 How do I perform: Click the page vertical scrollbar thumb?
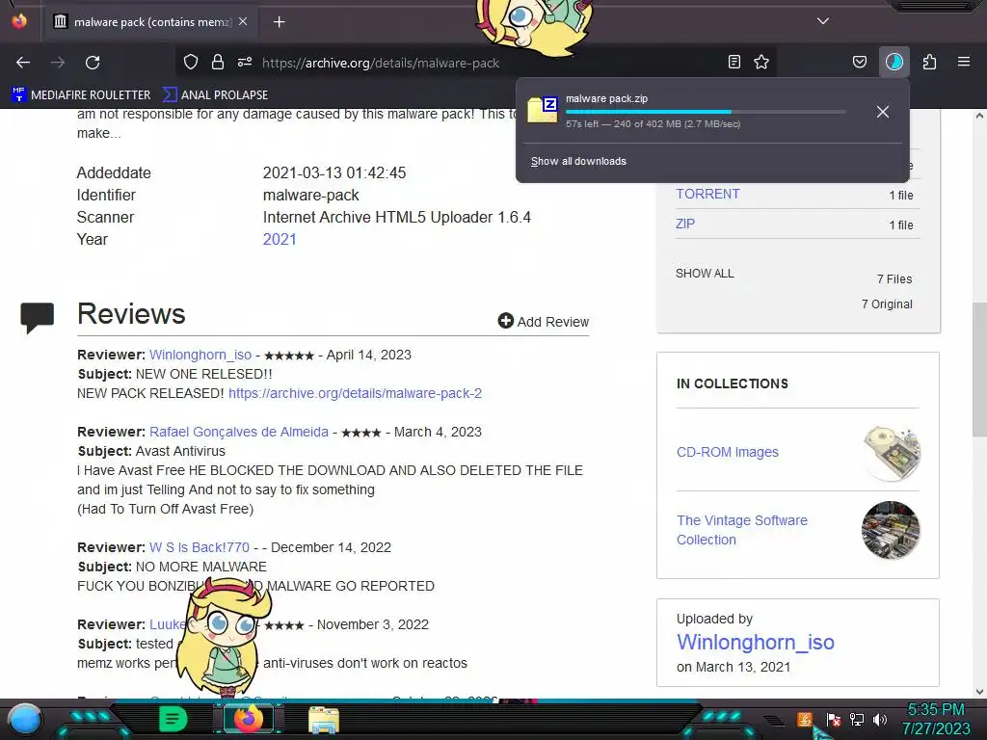pos(979,369)
